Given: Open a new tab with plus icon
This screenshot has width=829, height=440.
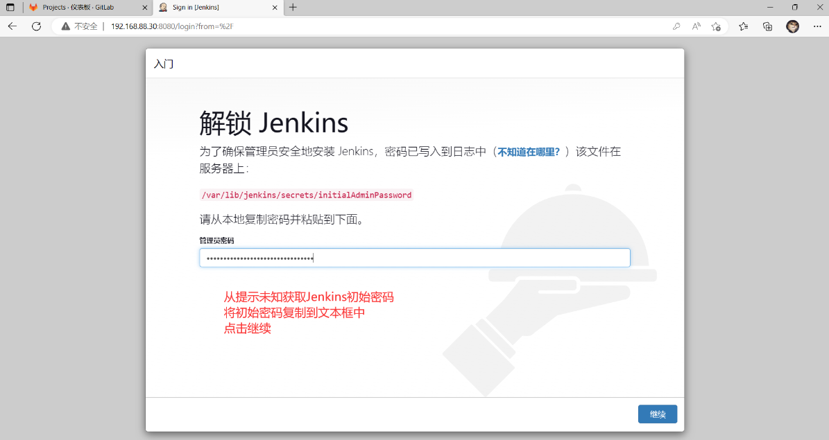Looking at the screenshot, I should click(x=293, y=8).
